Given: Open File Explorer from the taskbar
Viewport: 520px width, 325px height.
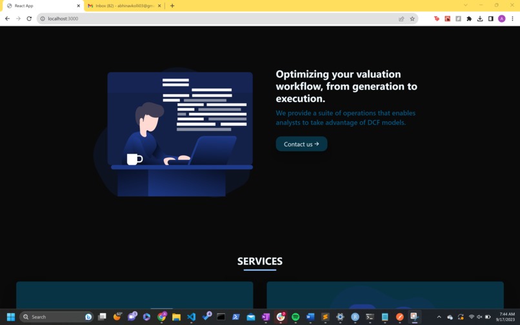Looking at the screenshot, I should click(176, 317).
